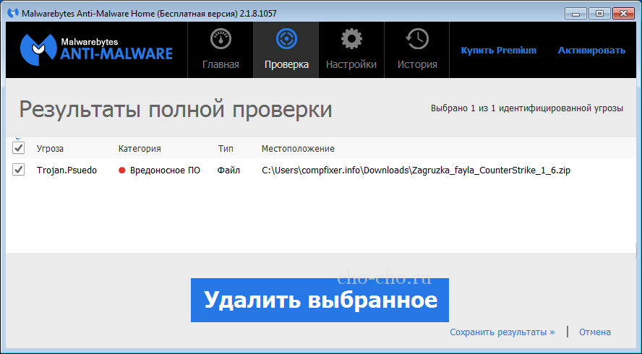Click the Купить Premium link

click(x=499, y=50)
